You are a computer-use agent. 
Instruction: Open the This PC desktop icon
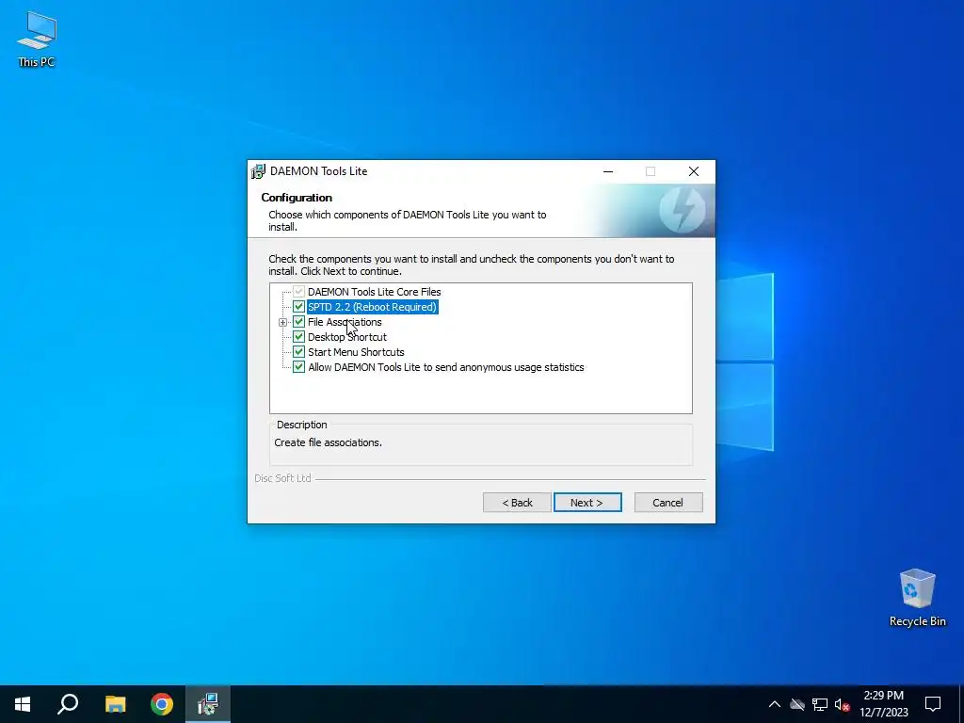click(x=37, y=39)
